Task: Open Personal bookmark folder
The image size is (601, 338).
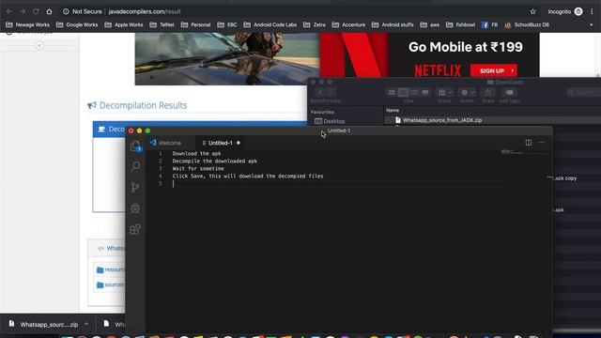Action: [x=195, y=24]
